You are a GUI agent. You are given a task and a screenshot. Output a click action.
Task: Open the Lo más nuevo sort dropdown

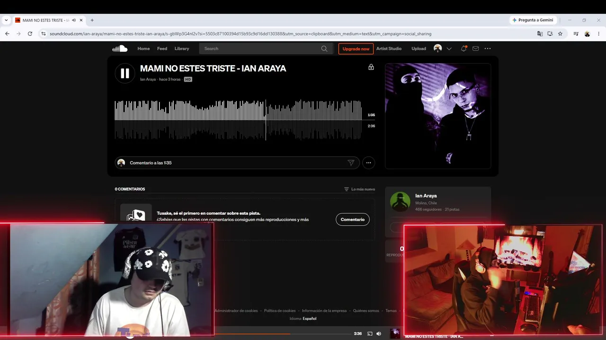click(x=359, y=189)
